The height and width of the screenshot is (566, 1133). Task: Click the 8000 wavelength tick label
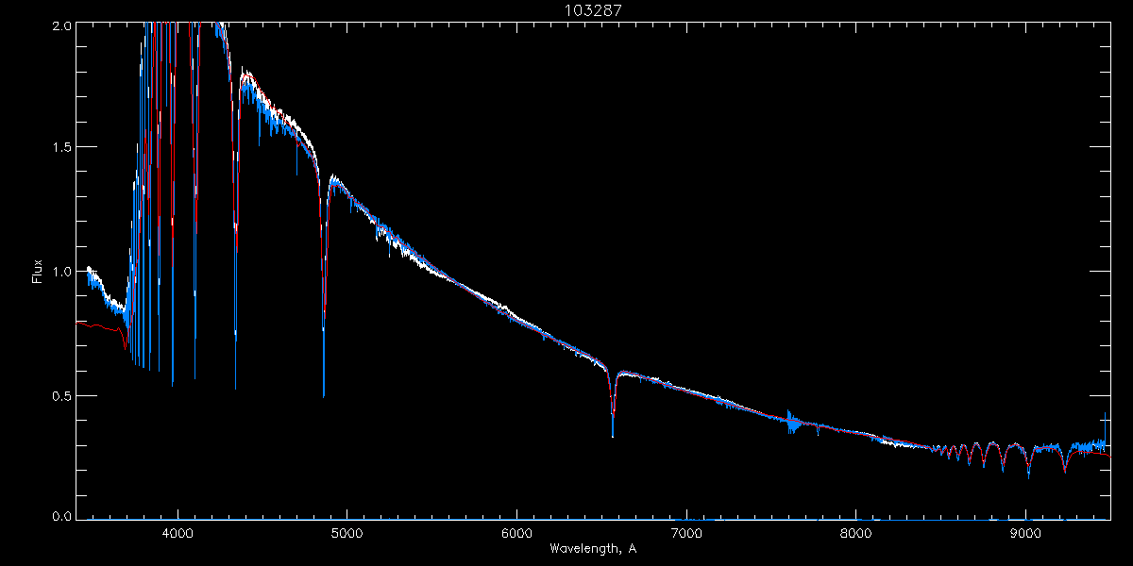(856, 532)
